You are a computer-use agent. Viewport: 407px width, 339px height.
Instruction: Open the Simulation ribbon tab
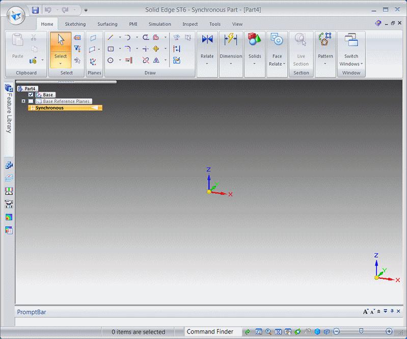[x=159, y=24]
